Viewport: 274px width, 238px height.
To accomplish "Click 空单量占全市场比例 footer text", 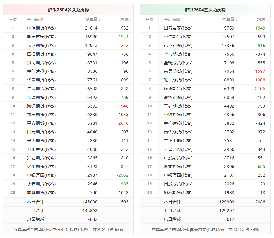I will [205, 230].
